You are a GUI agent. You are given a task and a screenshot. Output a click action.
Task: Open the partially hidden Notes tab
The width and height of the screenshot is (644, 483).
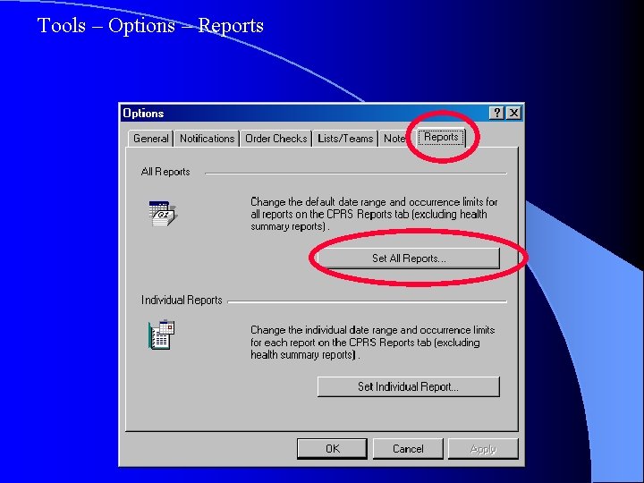coord(394,139)
